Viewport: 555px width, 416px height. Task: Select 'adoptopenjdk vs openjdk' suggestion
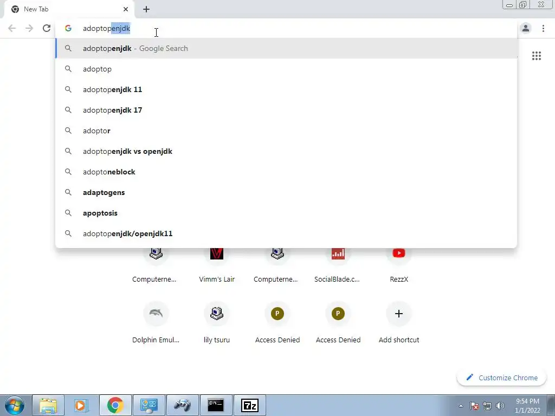click(286, 151)
